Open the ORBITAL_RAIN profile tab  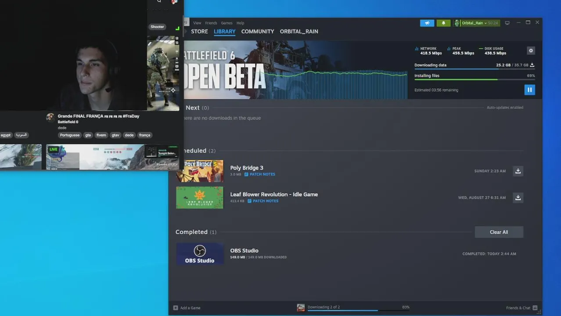pyautogui.click(x=299, y=32)
